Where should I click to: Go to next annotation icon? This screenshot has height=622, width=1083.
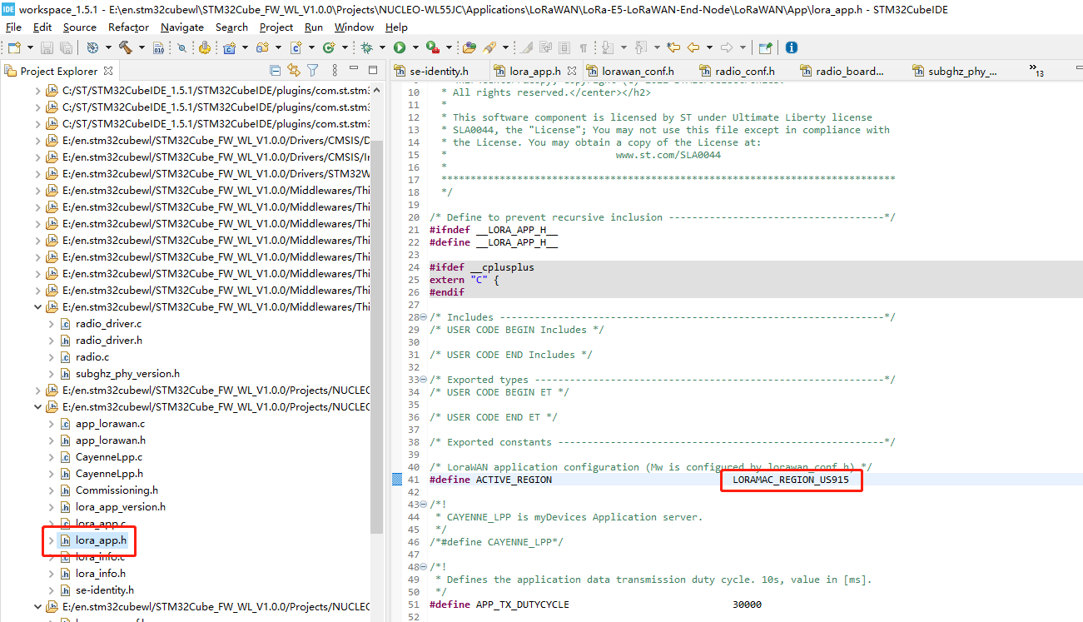[x=607, y=47]
